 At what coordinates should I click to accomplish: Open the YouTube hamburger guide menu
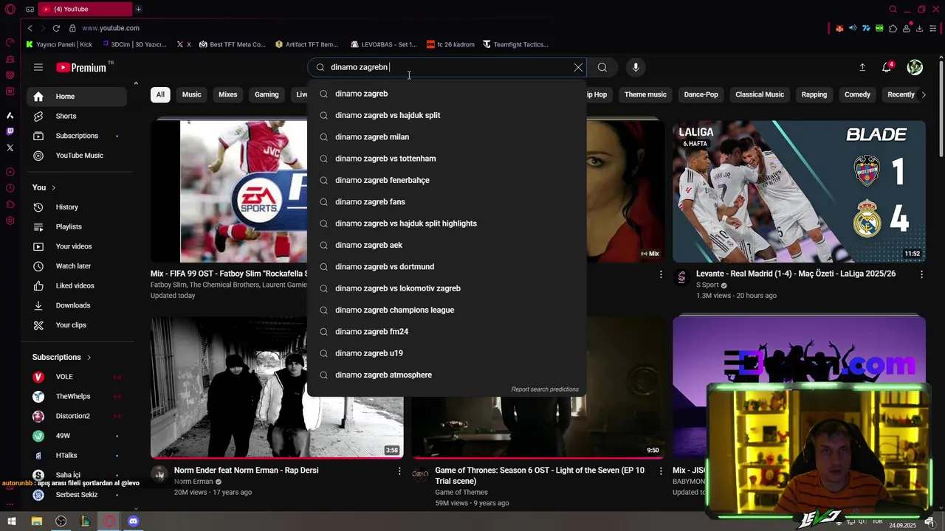tap(38, 67)
